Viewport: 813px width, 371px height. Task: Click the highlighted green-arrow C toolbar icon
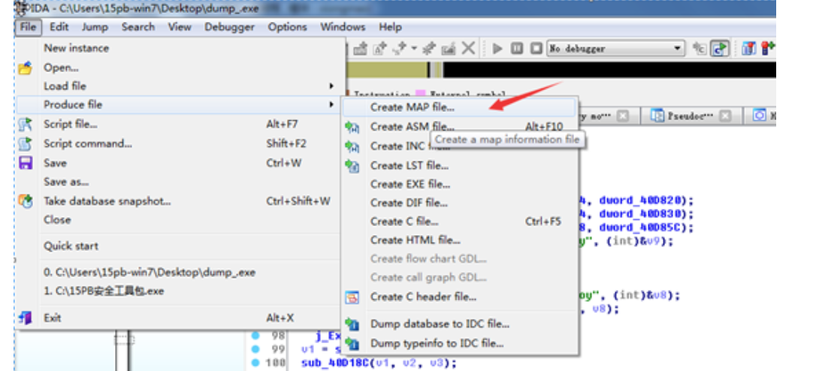(x=720, y=49)
